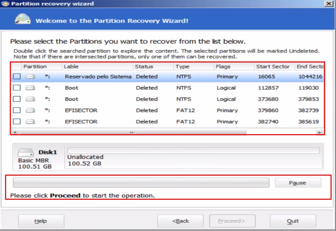Check the Boot partition with start sector 373680
The width and height of the screenshot is (336, 231).
pos(17,99)
